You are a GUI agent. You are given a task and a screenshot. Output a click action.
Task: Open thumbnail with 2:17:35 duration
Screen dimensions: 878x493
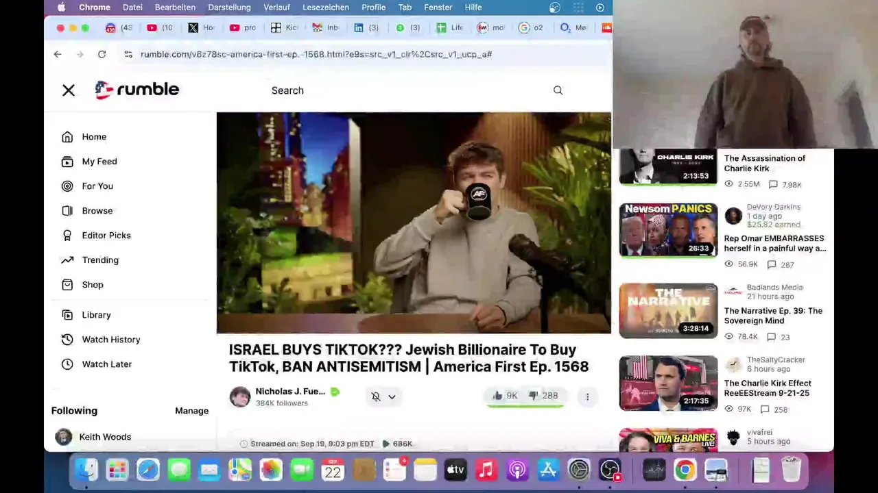668,383
